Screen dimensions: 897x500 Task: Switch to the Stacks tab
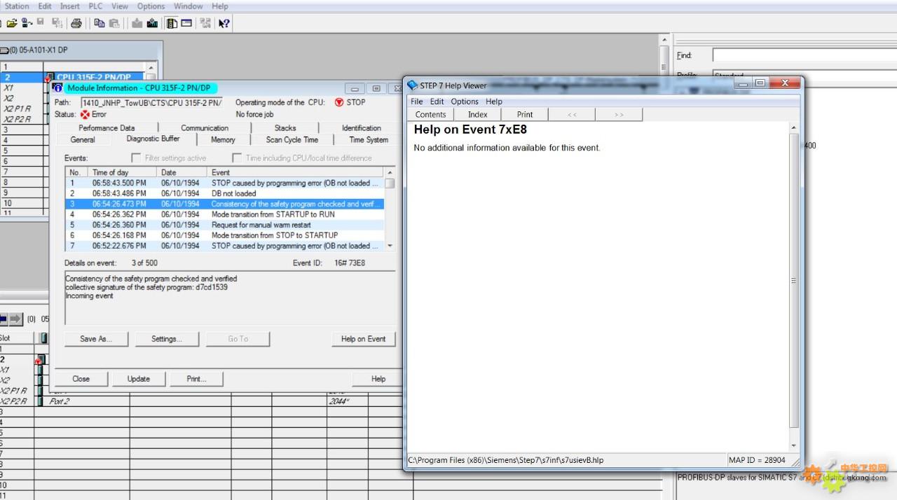pyautogui.click(x=285, y=128)
